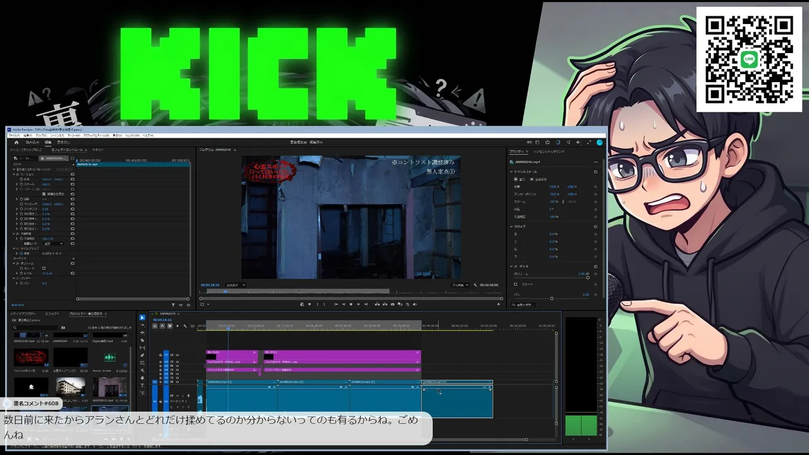Open the ファイル menu
The width and height of the screenshot is (809, 455).
[14, 135]
